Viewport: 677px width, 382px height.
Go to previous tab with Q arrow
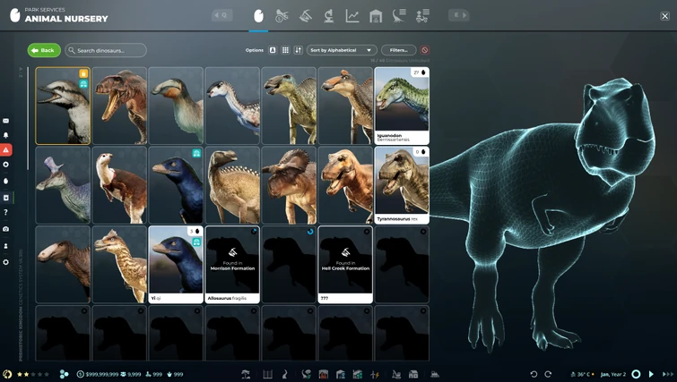221,15
